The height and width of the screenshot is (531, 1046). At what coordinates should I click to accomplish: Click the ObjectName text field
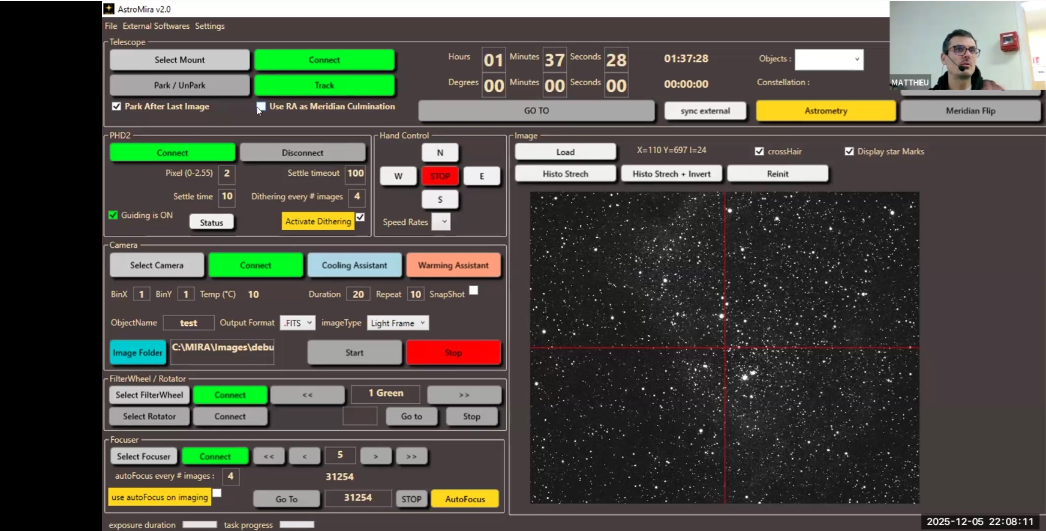188,323
